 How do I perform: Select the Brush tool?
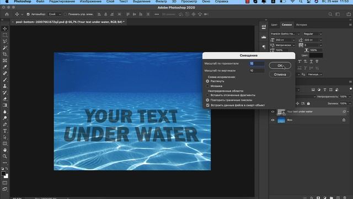tap(5, 80)
